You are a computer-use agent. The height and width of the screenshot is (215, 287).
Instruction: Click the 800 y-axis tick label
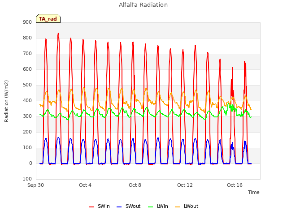pyautogui.click(x=27, y=38)
